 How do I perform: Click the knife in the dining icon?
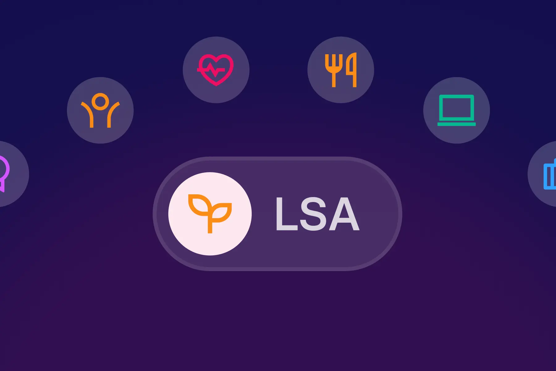352,70
